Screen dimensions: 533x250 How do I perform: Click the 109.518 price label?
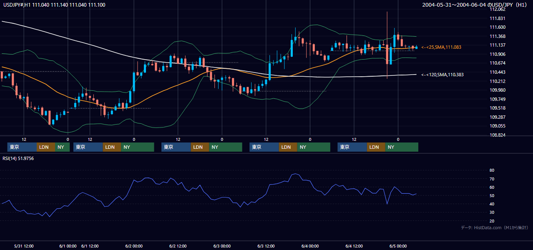coord(498,108)
